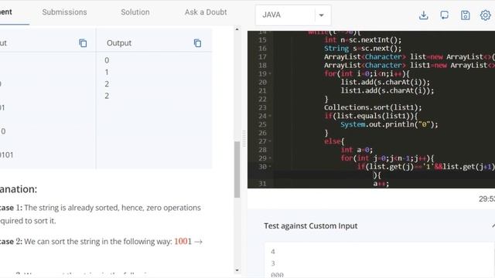Viewport: 495px width, 278px height.
Task: Click the save code icon
Action: point(465,15)
